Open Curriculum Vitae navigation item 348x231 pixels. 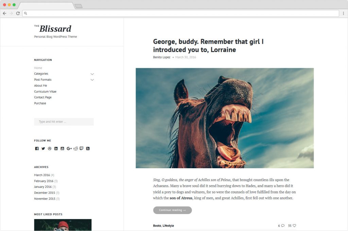coord(45,92)
